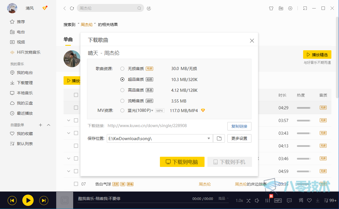Open the comments bubble icon in the player bar
This screenshot has width=339, height=209.
click(x=289, y=201)
